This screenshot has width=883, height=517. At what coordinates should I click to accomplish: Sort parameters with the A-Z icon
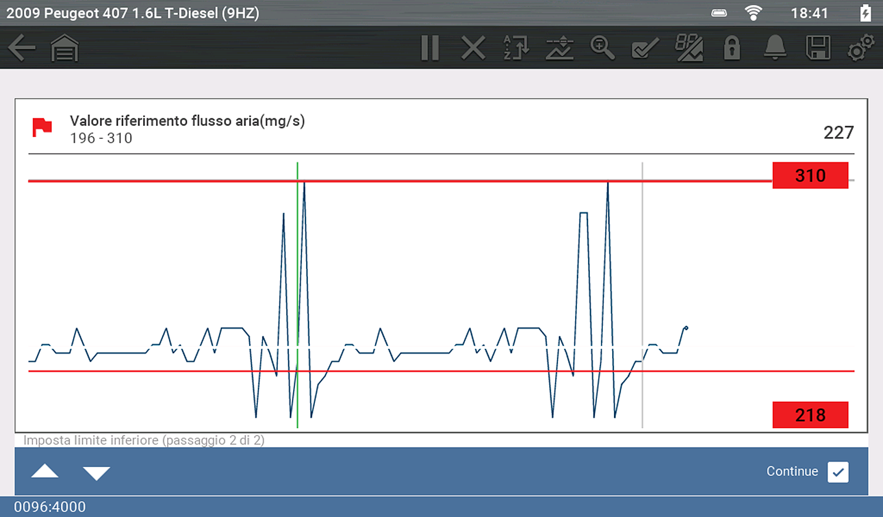click(516, 48)
